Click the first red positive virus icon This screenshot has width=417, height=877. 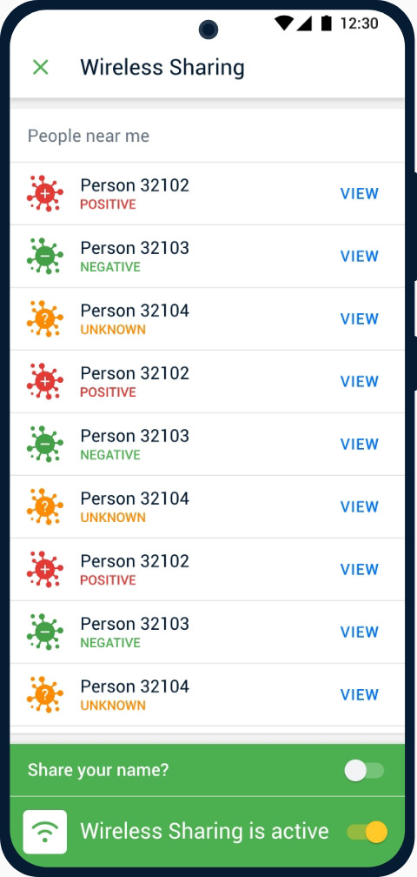pyautogui.click(x=44, y=193)
